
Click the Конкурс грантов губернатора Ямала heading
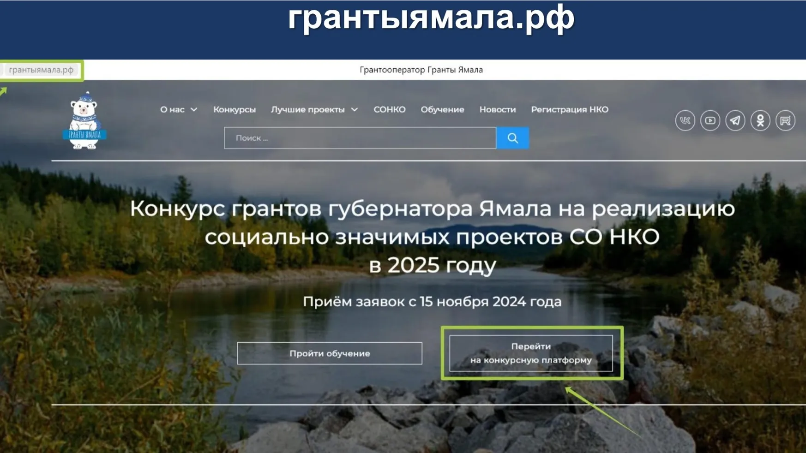pos(432,237)
